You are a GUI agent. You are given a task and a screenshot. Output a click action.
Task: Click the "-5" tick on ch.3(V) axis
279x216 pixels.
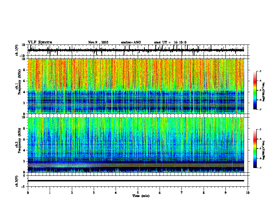[24, 187]
